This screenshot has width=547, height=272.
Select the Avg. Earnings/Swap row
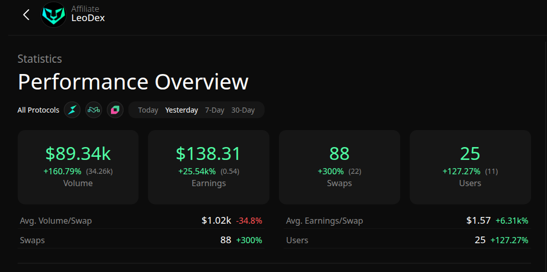click(x=407, y=221)
